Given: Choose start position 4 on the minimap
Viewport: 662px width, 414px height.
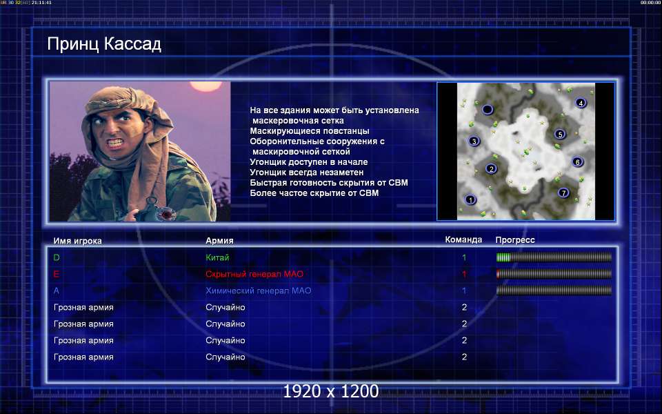Looking at the screenshot, I should [x=581, y=103].
